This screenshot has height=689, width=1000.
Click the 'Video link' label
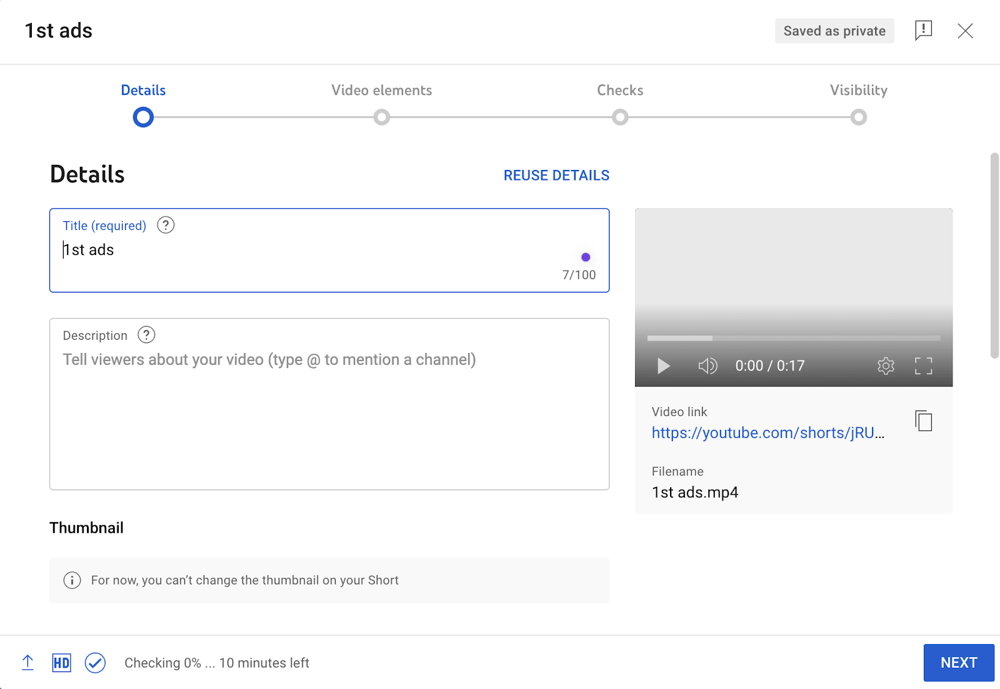click(679, 412)
